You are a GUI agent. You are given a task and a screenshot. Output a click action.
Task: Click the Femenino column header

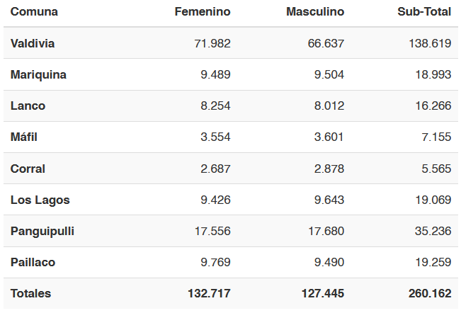203,12
